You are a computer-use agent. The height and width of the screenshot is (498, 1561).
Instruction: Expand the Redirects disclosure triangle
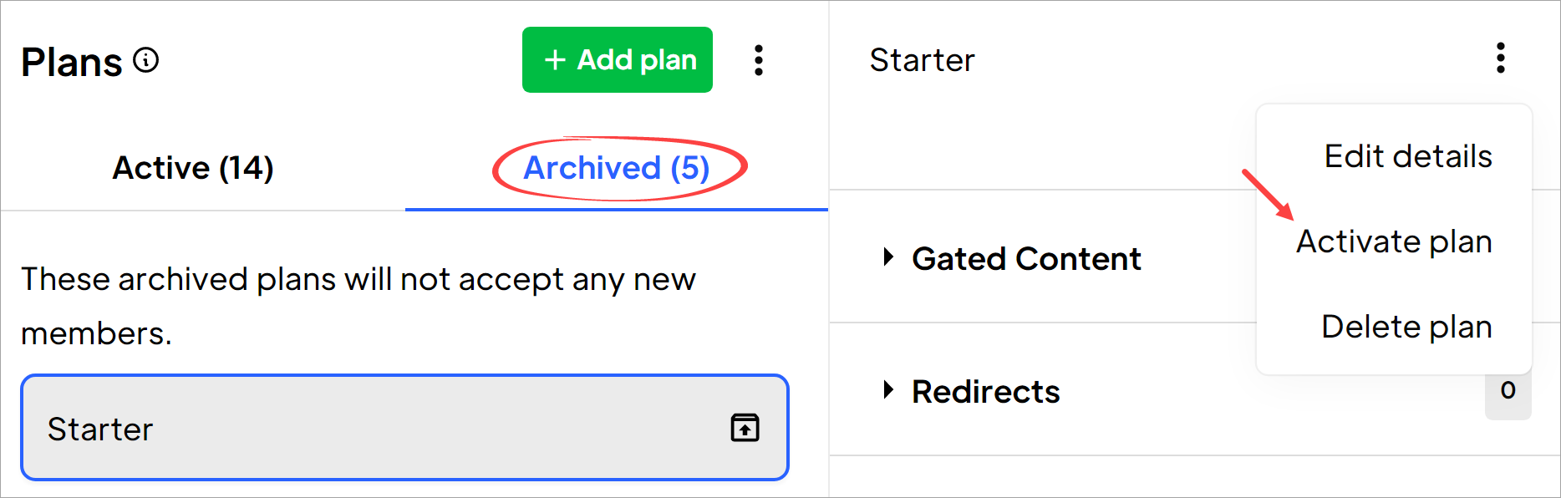click(x=888, y=389)
